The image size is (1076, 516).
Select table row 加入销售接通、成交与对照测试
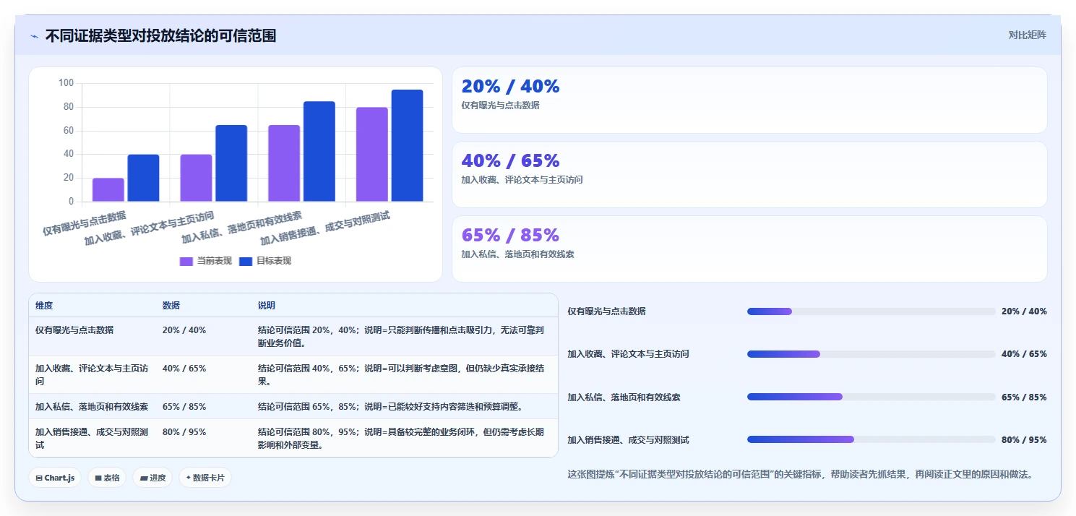coord(293,438)
